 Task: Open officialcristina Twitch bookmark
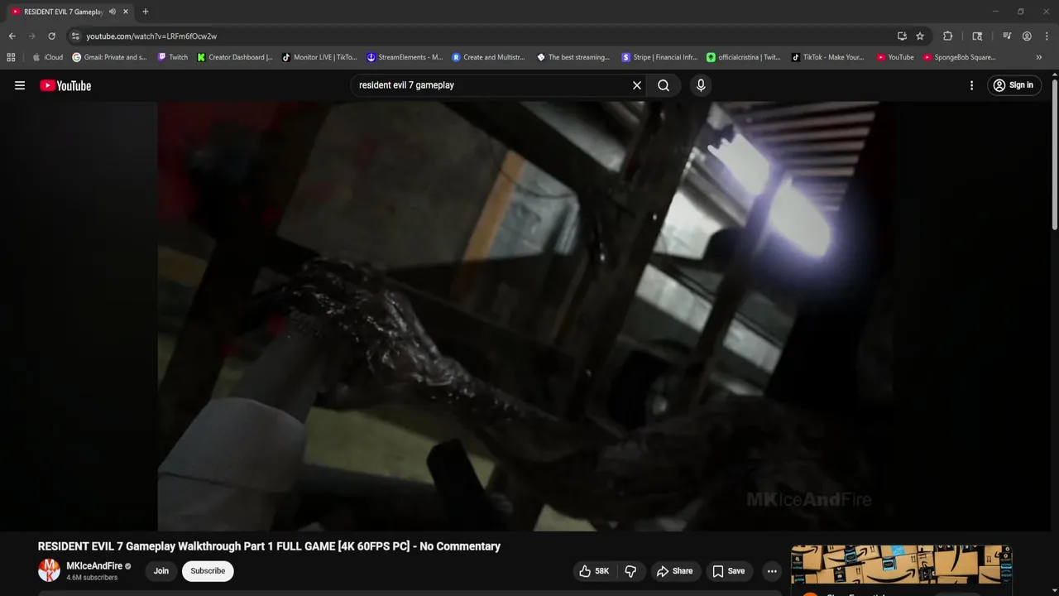743,57
